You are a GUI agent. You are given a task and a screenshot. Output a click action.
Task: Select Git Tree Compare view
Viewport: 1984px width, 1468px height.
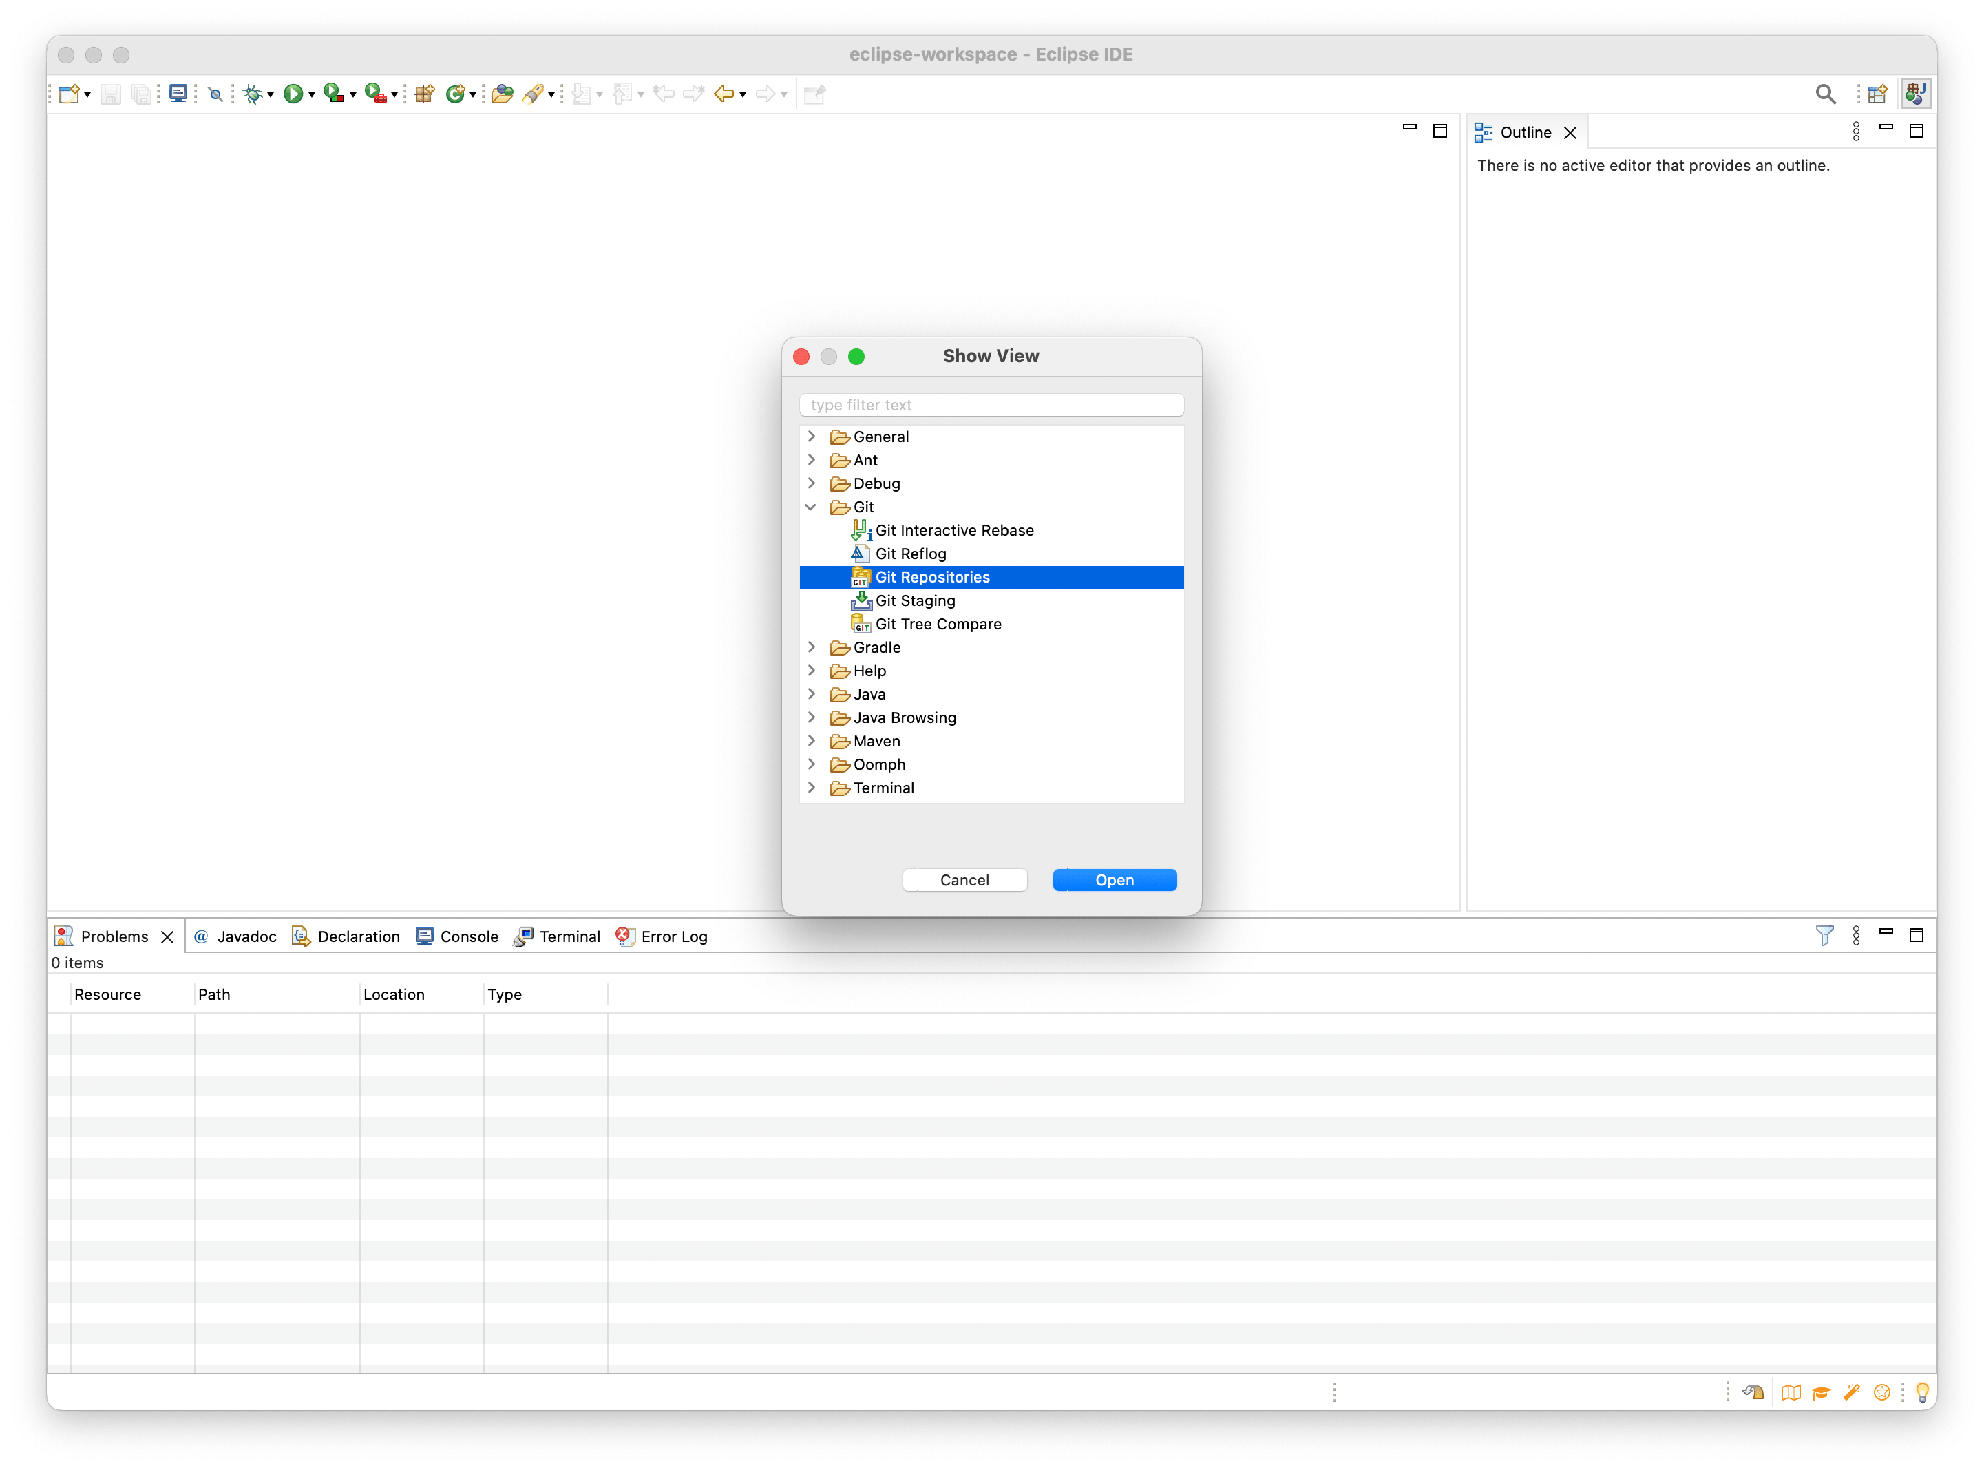point(991,624)
